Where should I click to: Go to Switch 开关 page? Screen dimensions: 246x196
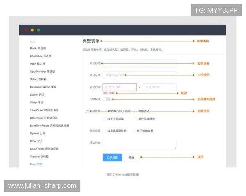point(37,95)
